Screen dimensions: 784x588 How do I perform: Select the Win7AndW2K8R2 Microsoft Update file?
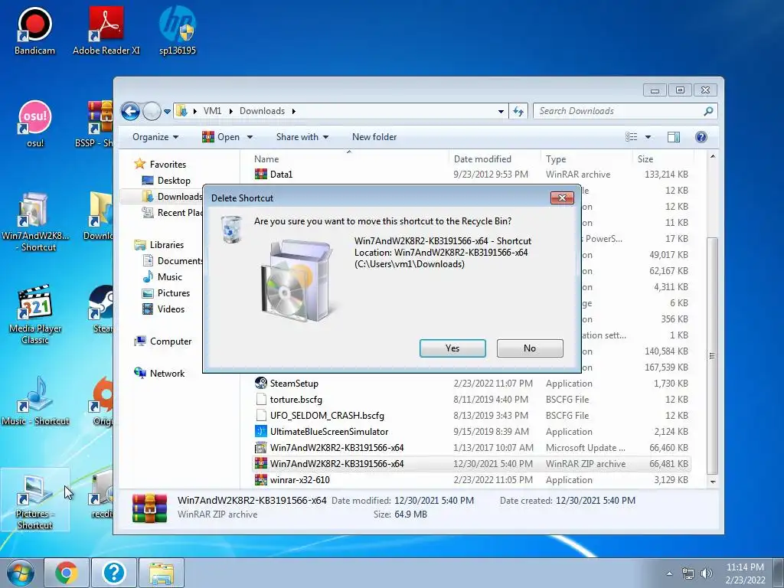[x=472, y=447]
